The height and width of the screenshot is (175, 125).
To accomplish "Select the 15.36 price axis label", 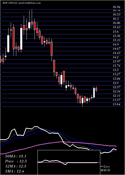I will click(116, 36).
